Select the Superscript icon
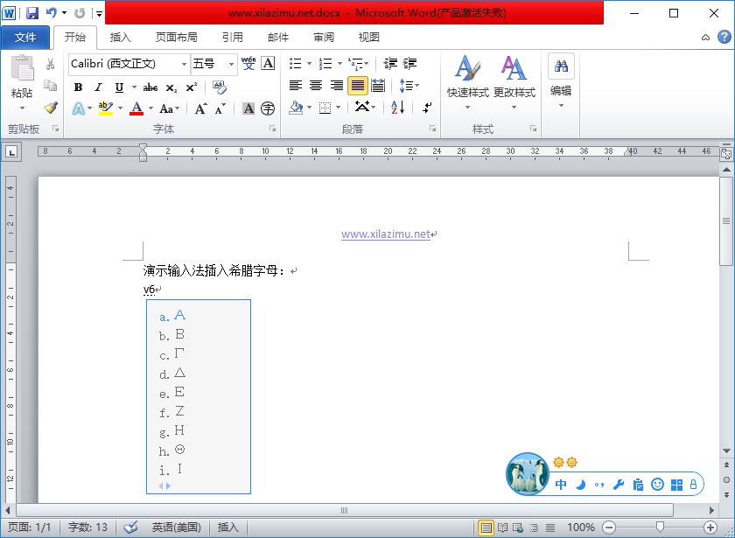Viewport: 735px width, 538px height. click(x=192, y=87)
